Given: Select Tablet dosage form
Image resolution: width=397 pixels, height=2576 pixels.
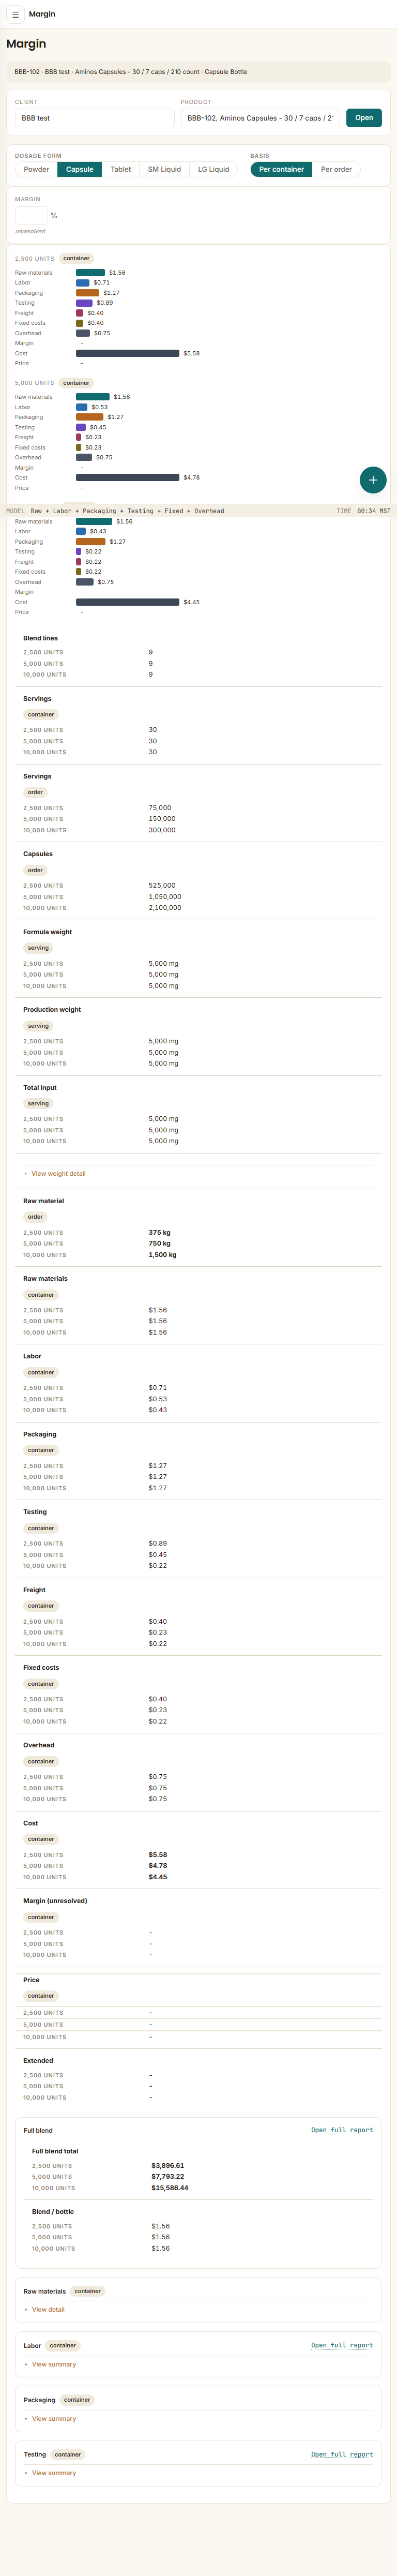Looking at the screenshot, I should pos(121,169).
